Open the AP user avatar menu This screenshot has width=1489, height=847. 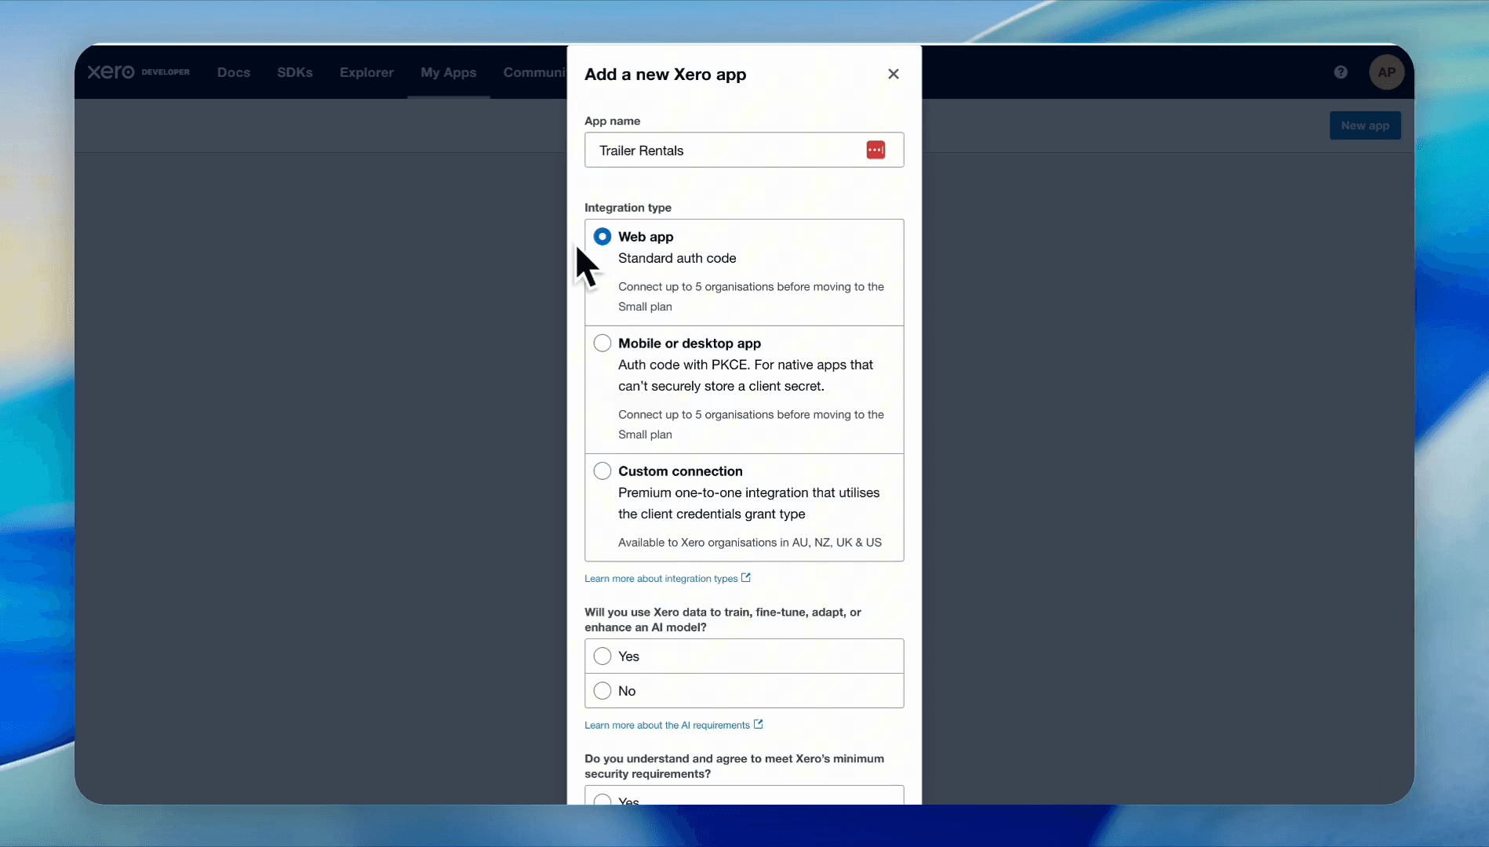coord(1386,72)
